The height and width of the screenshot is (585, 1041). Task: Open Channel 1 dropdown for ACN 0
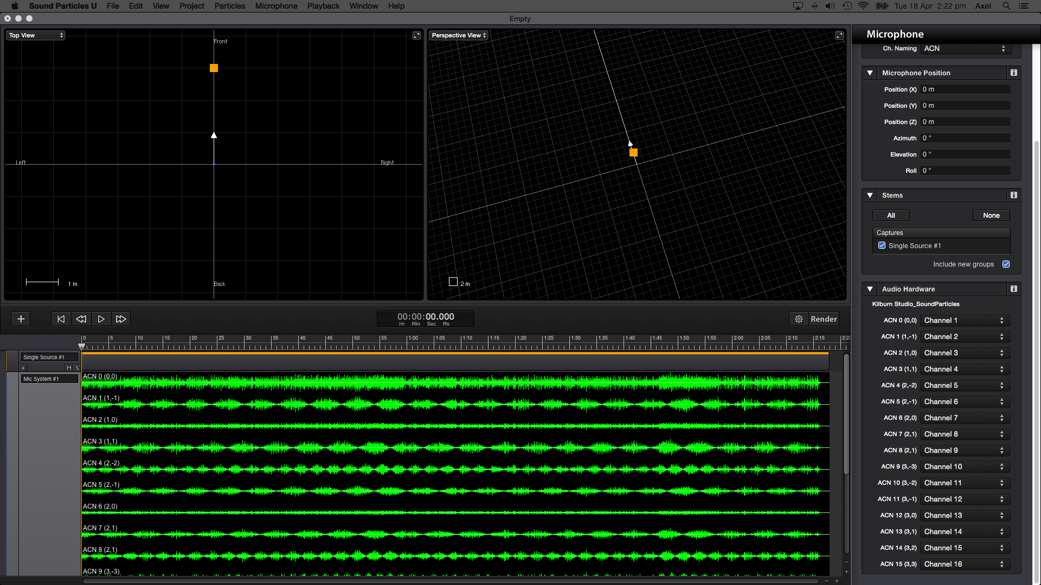pos(965,320)
